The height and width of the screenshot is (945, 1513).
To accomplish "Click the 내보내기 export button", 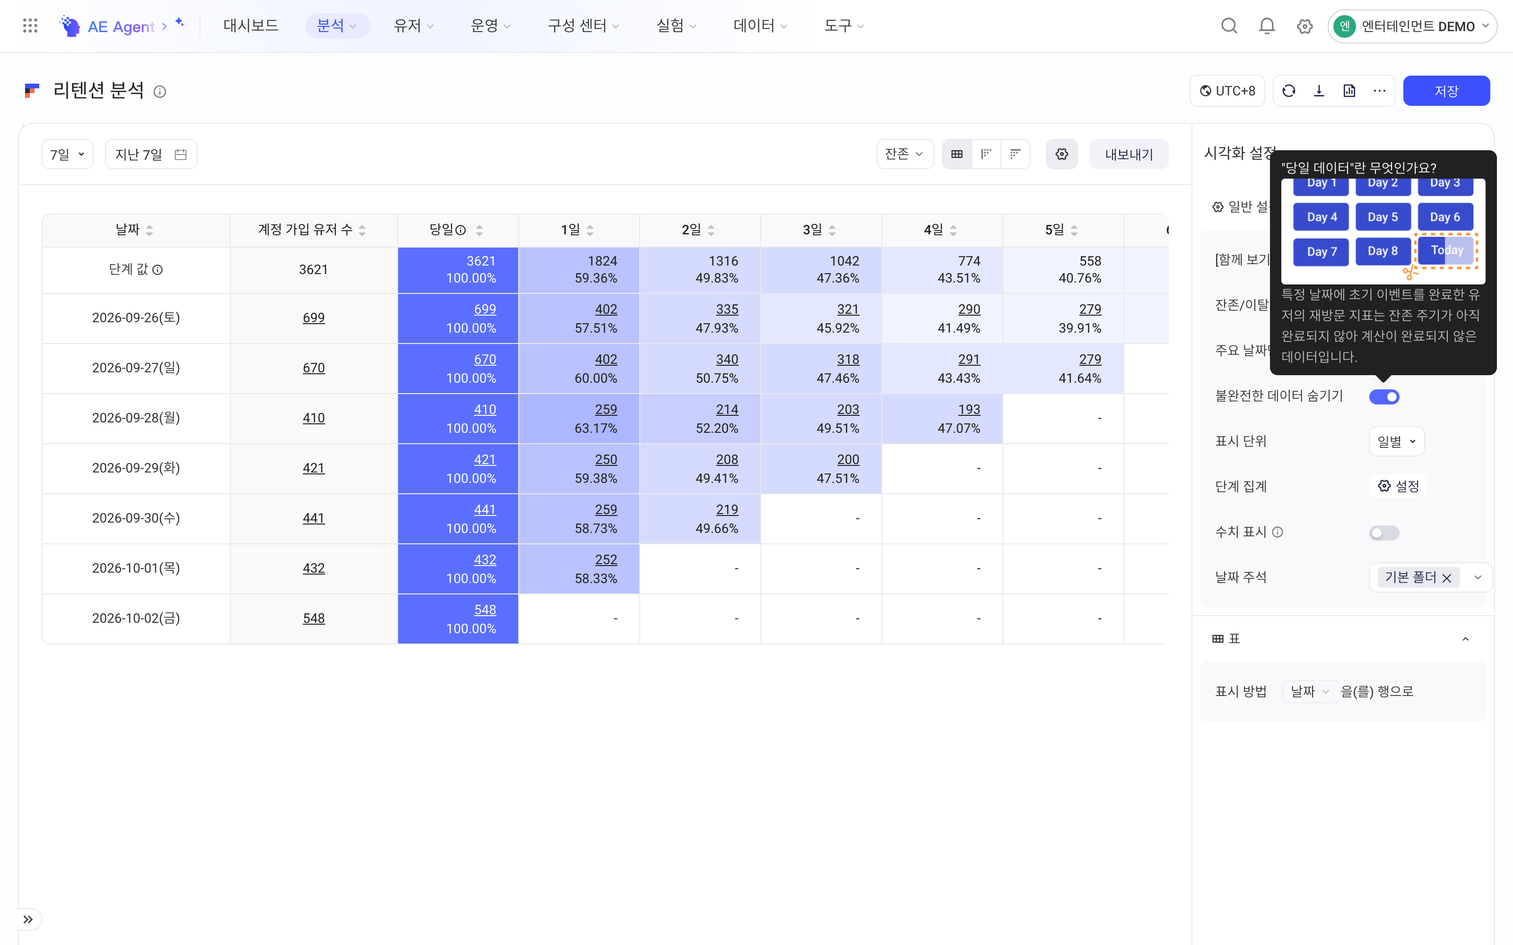I will (1129, 155).
